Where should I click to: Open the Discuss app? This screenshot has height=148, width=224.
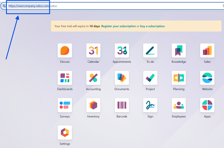(x=65, y=51)
